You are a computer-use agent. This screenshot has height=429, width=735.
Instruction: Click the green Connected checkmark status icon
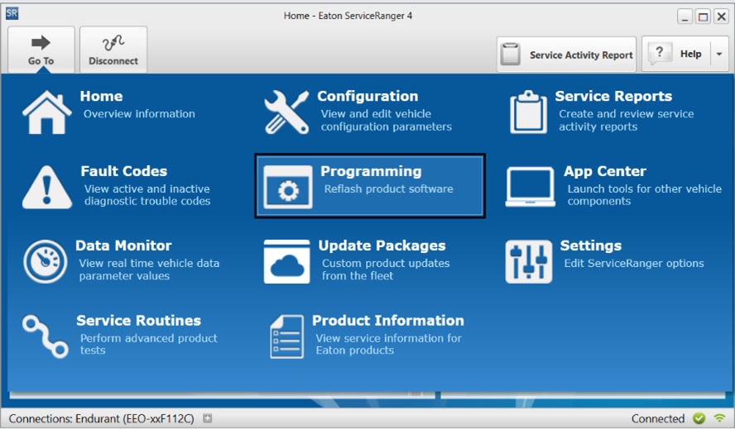pos(699,418)
